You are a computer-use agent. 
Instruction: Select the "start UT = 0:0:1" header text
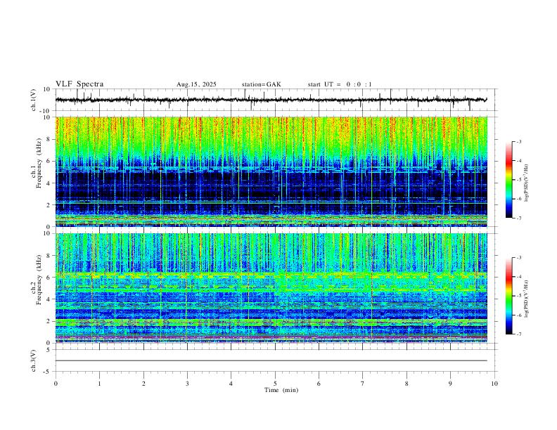pyautogui.click(x=340, y=84)
